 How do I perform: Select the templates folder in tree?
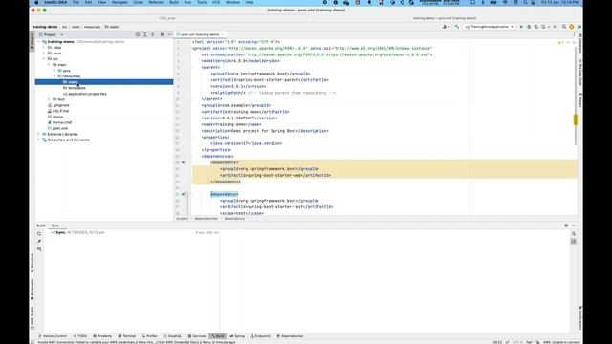click(x=75, y=88)
